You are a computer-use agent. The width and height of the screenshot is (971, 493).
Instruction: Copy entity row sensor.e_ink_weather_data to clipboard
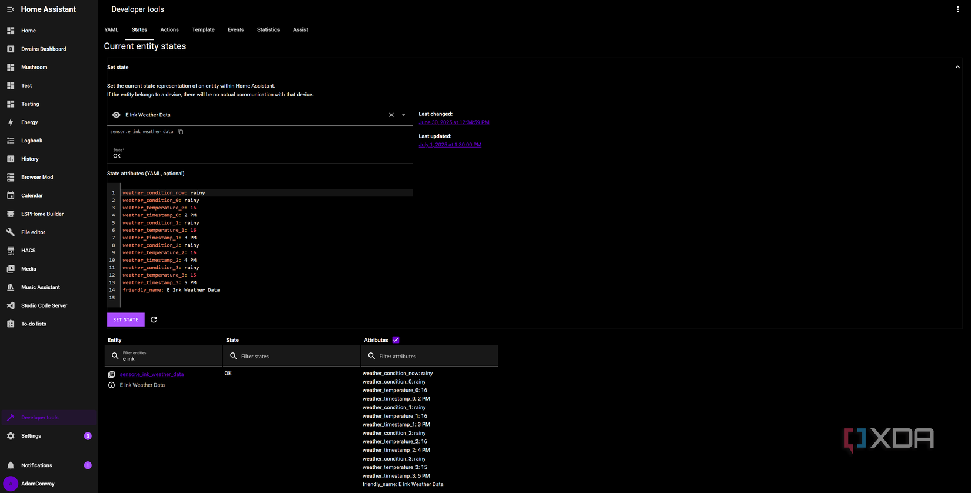[x=111, y=374]
